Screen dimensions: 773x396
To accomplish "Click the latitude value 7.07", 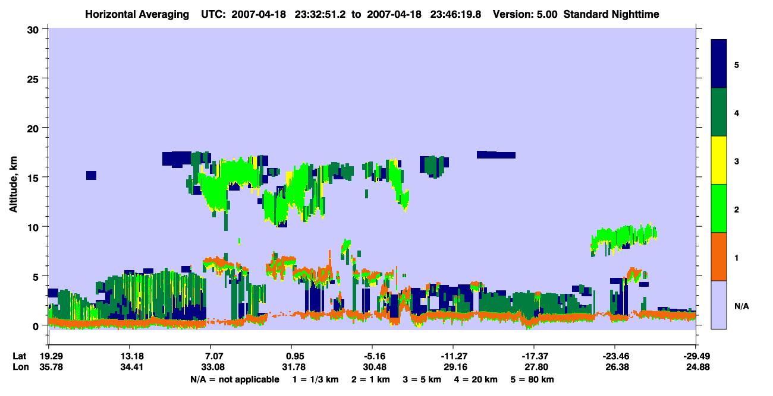I will pos(212,356).
